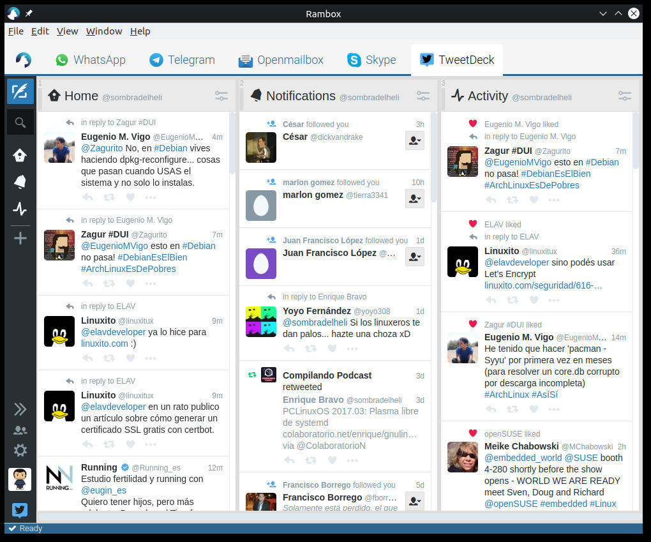Click the Activity column scrollbar

635,140
